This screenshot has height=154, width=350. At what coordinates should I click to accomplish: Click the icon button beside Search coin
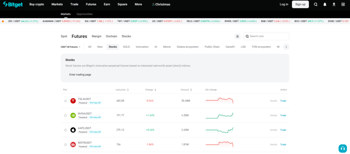[x=237, y=36]
